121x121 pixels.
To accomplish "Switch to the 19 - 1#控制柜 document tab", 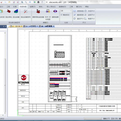I will [x=30, y=26].
